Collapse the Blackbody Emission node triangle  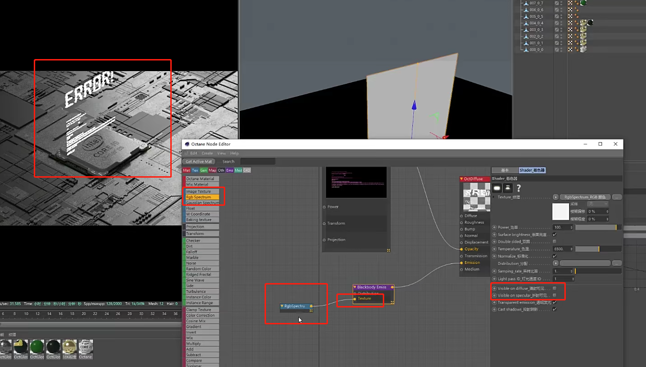click(x=355, y=287)
